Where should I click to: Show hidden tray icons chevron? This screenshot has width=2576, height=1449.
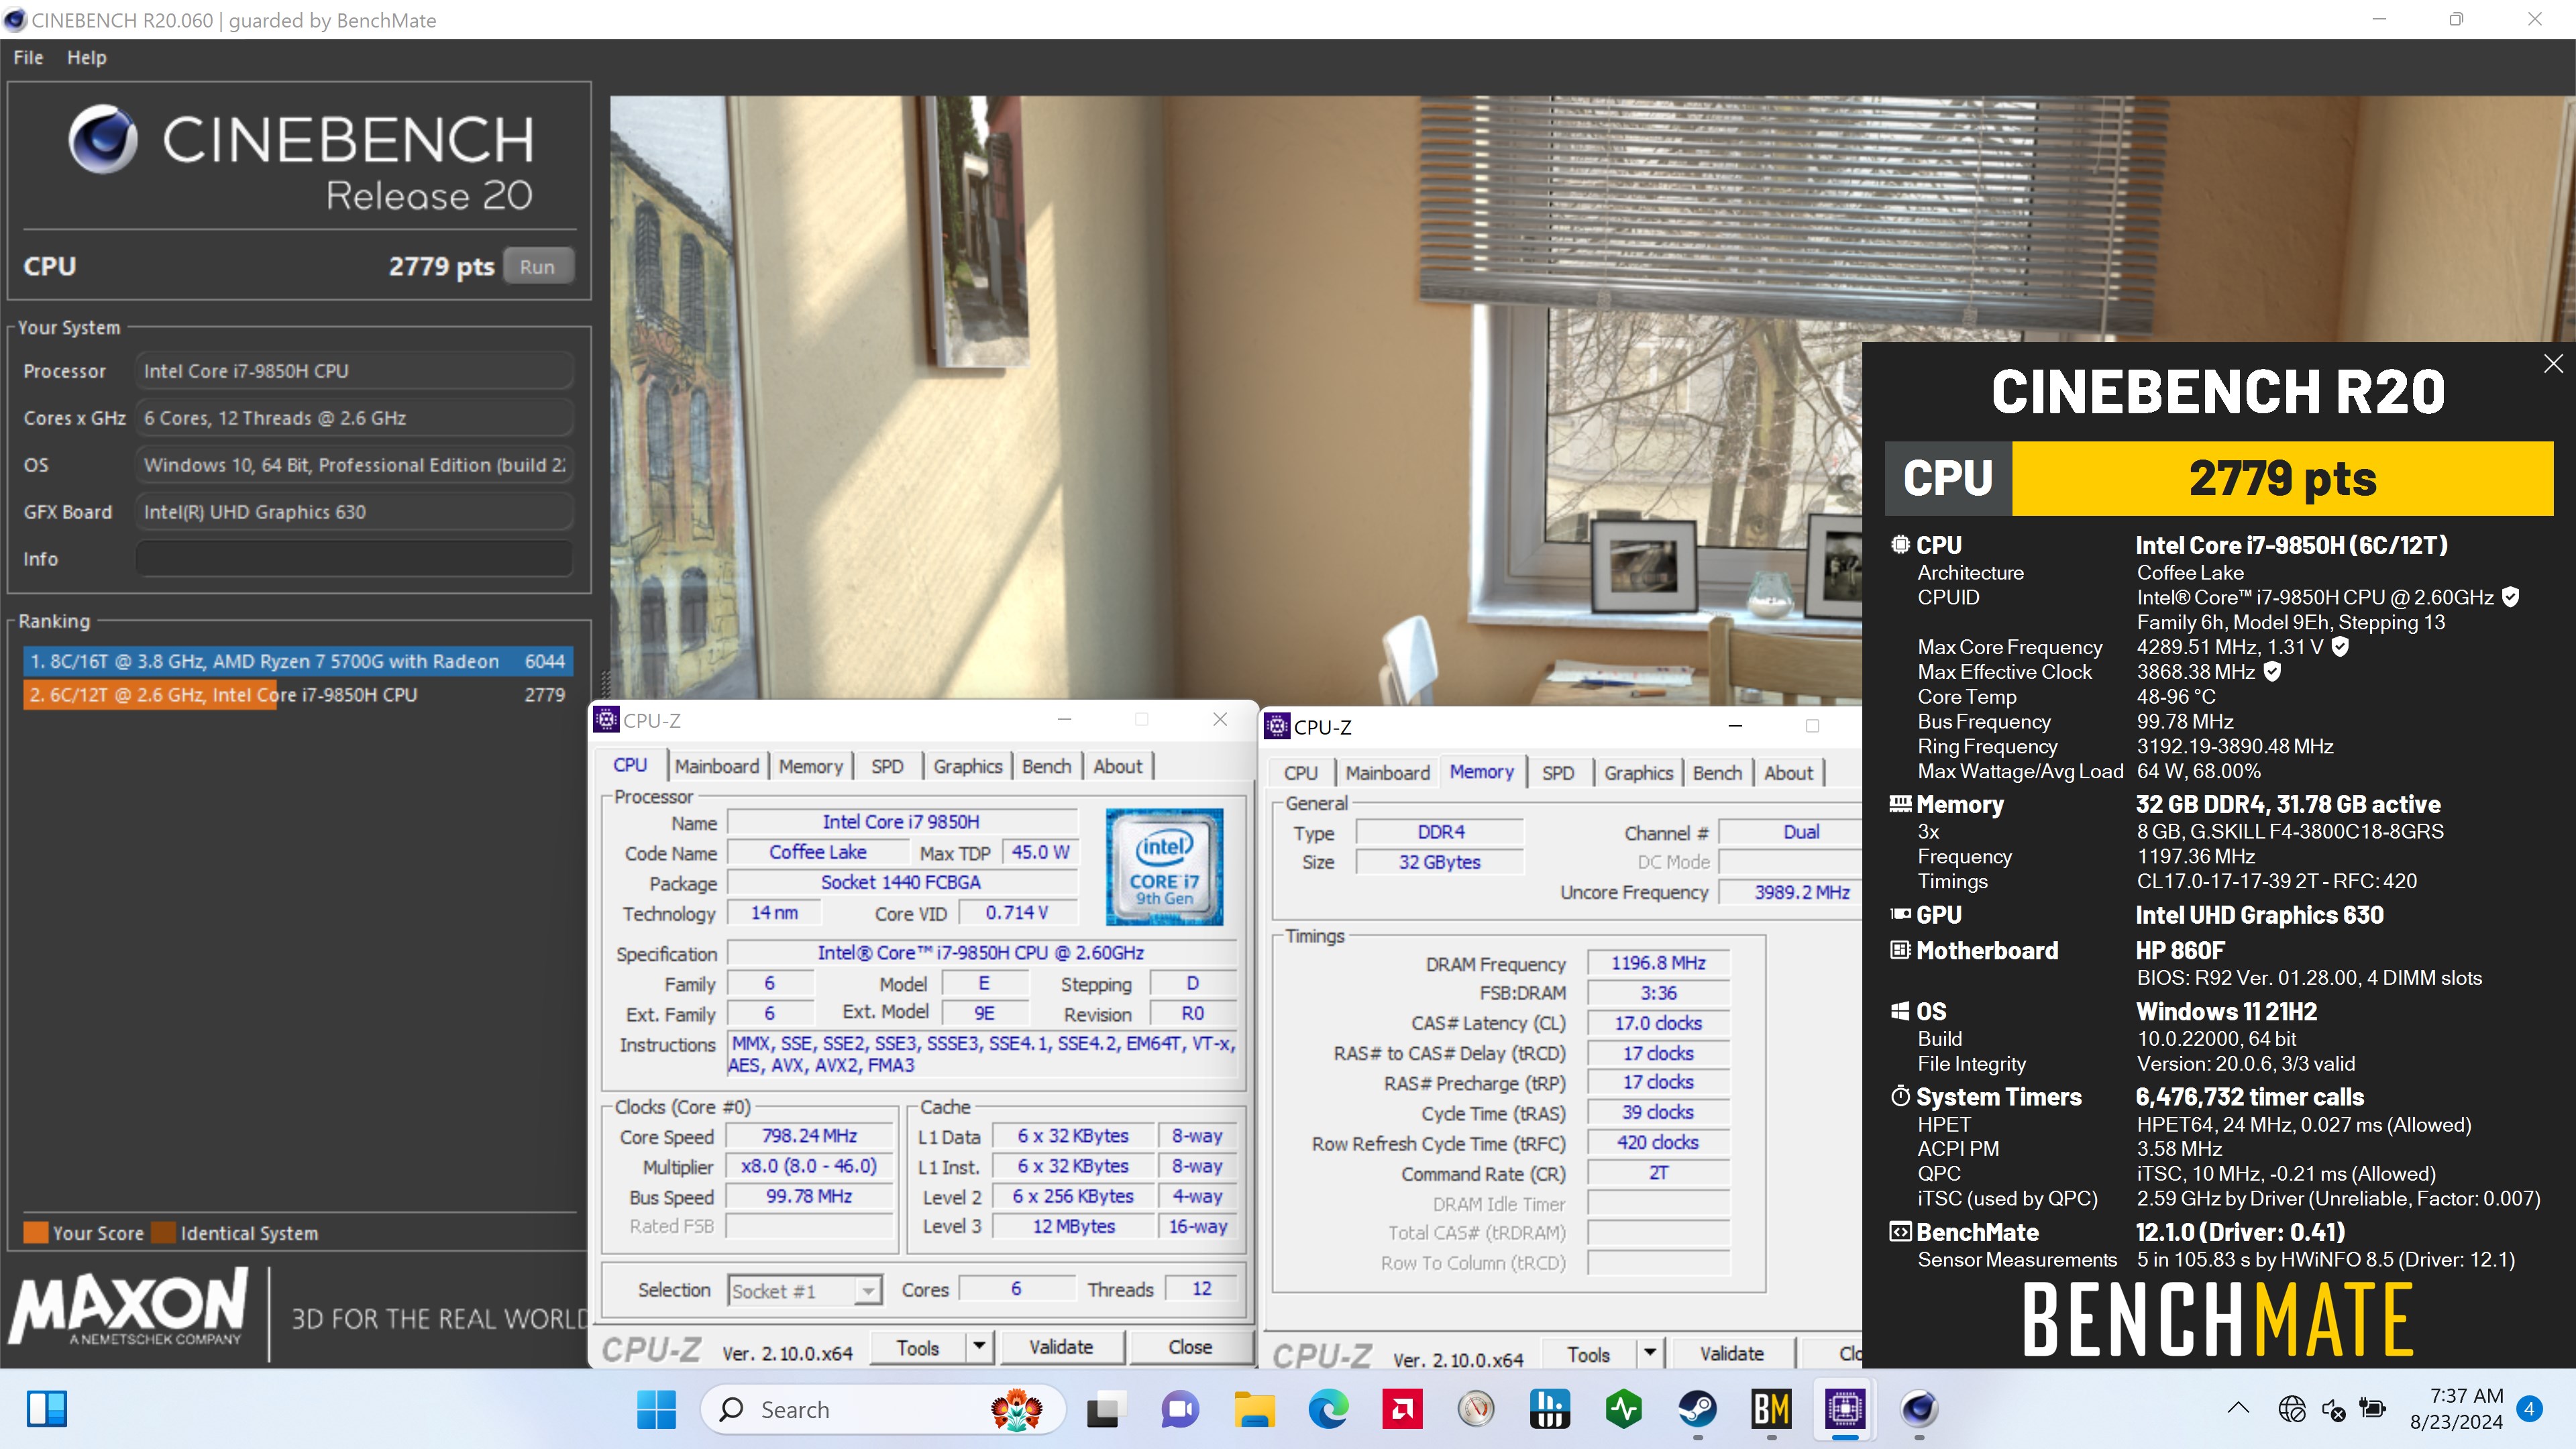2239,1408
